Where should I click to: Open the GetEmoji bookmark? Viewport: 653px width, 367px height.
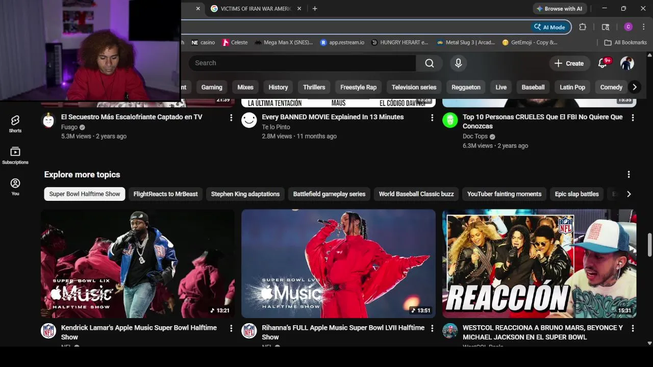click(530, 42)
